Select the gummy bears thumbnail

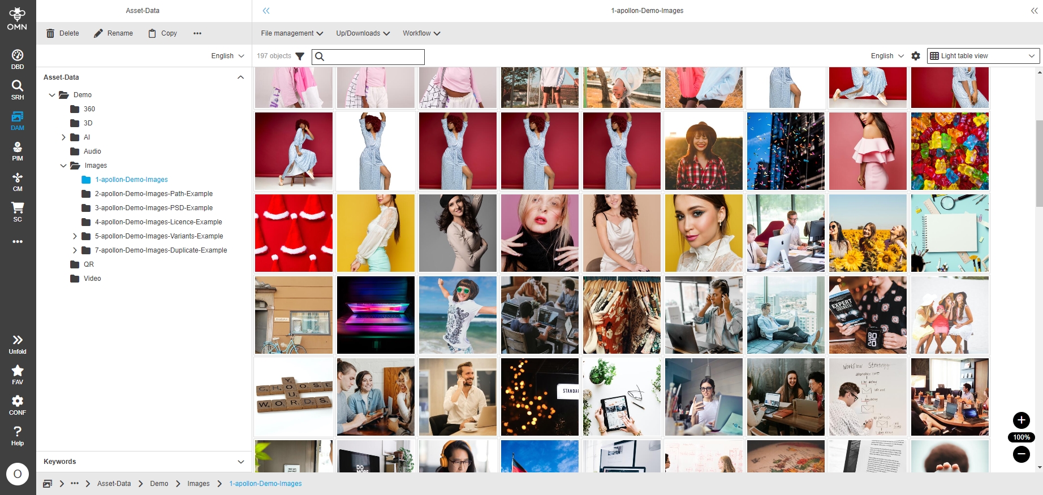[950, 151]
